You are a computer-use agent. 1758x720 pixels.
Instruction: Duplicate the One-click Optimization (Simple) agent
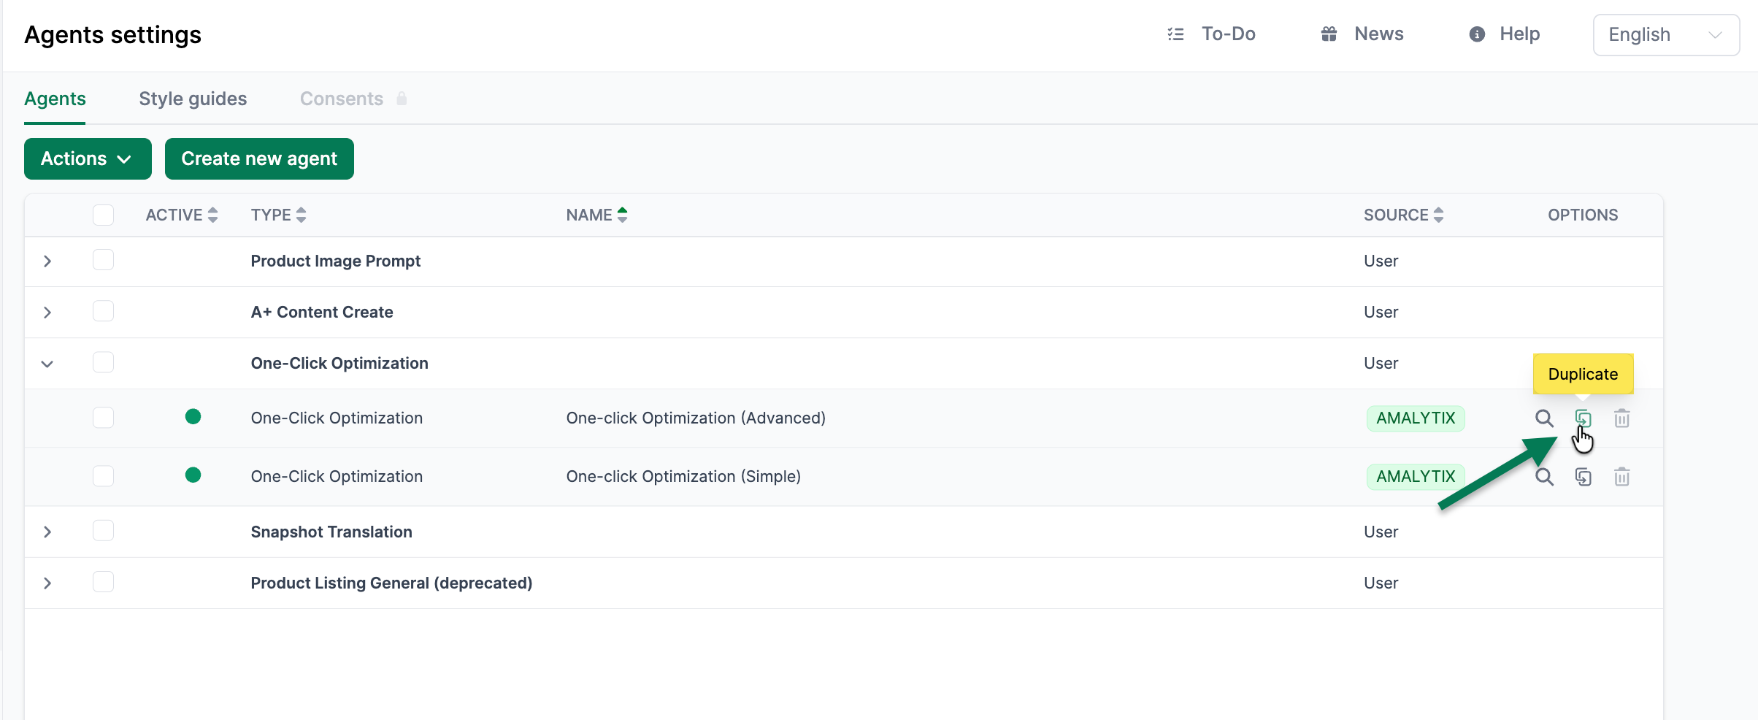(x=1583, y=477)
